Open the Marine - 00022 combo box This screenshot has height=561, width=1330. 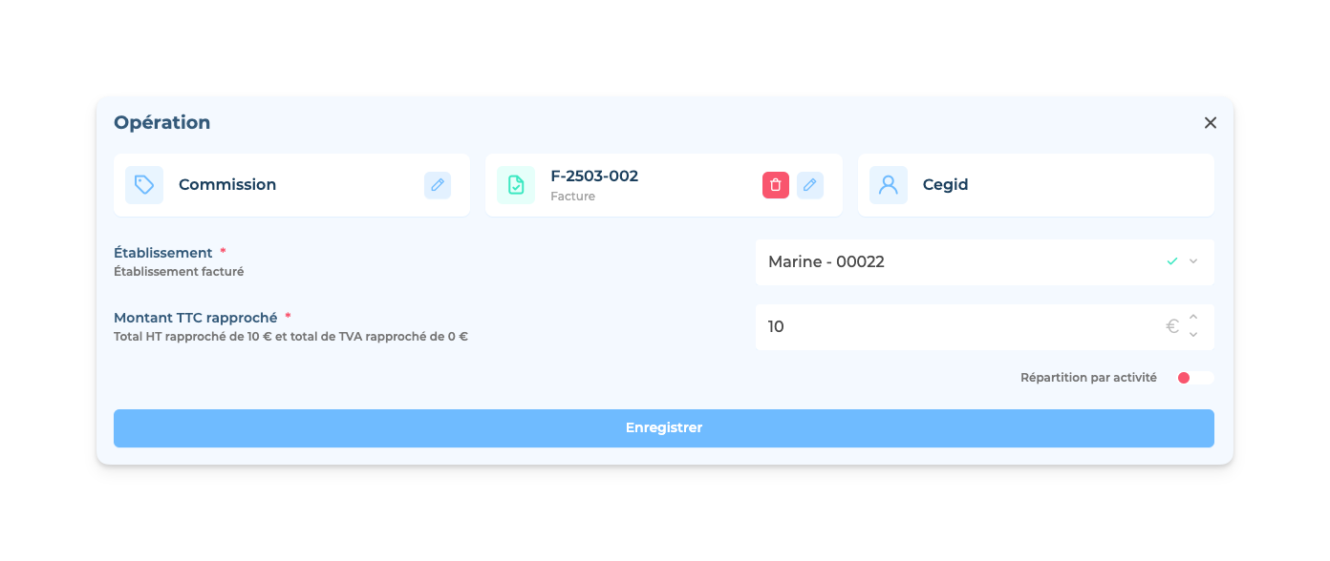pos(985,261)
